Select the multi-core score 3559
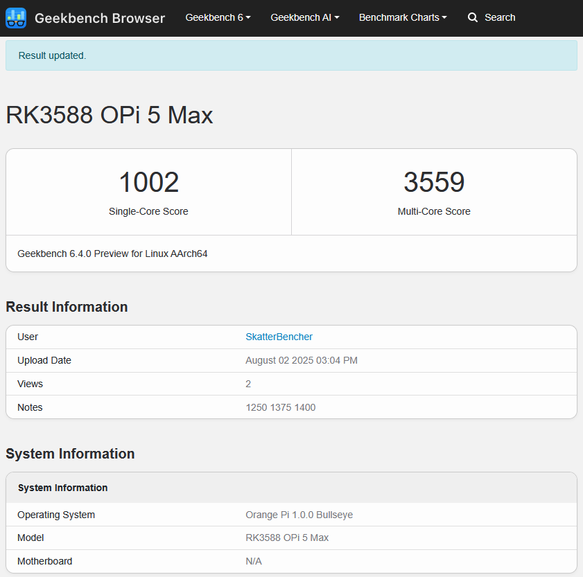 click(x=434, y=182)
